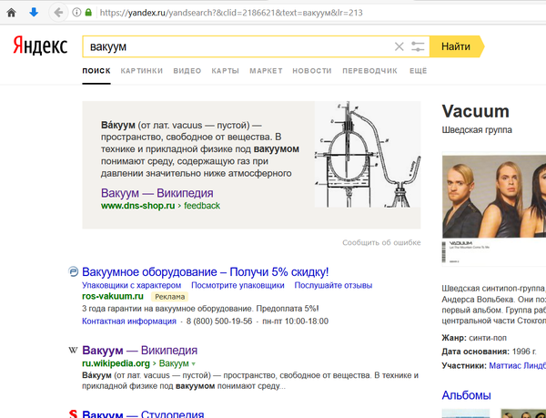Screen dimensions: 546x418
Task: Open the Маркет tab
Action: pos(266,71)
